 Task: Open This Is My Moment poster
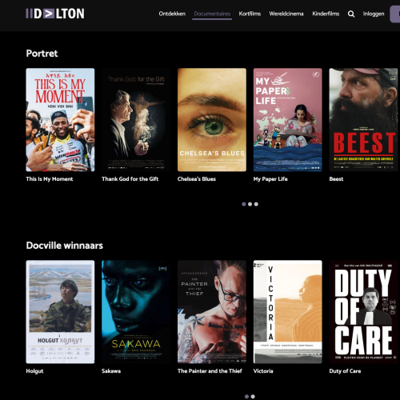tap(60, 120)
